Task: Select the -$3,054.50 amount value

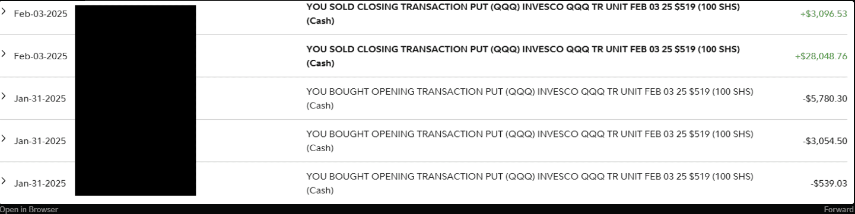Action: [825, 141]
